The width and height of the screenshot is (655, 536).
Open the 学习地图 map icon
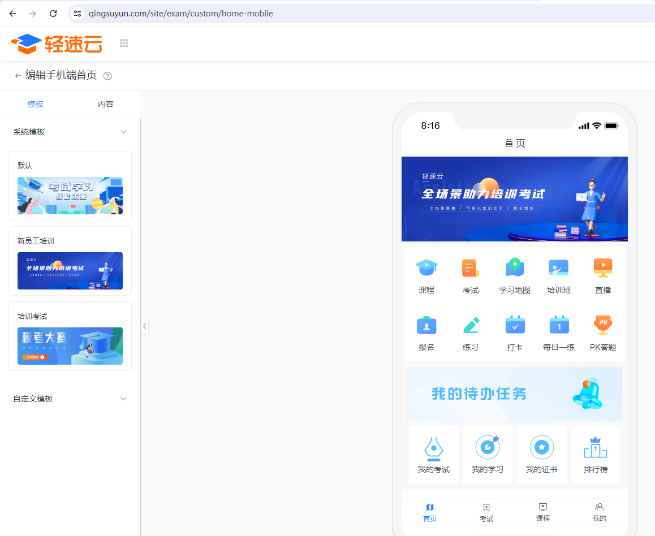pos(514,267)
